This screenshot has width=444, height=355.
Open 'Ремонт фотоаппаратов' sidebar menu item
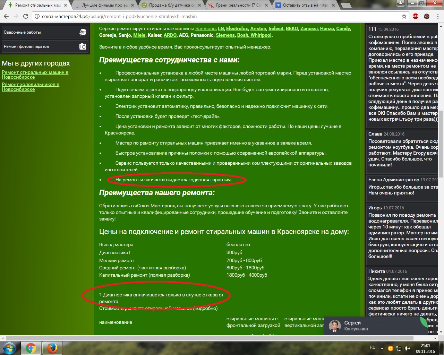pyautogui.click(x=45, y=46)
